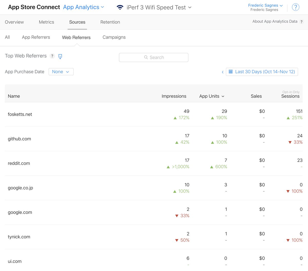The image size is (308, 271).
Task: Open the Last 30 Days date range picker
Action: tap(262, 72)
